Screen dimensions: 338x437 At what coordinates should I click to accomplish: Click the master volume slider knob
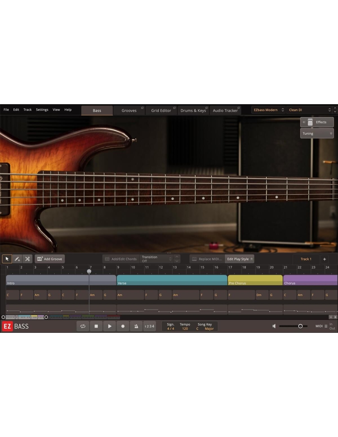point(301,326)
